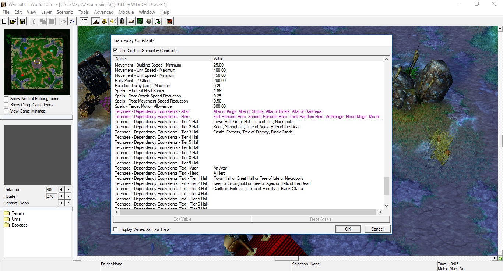
Task: Open the Tools menu
Action: point(84,12)
